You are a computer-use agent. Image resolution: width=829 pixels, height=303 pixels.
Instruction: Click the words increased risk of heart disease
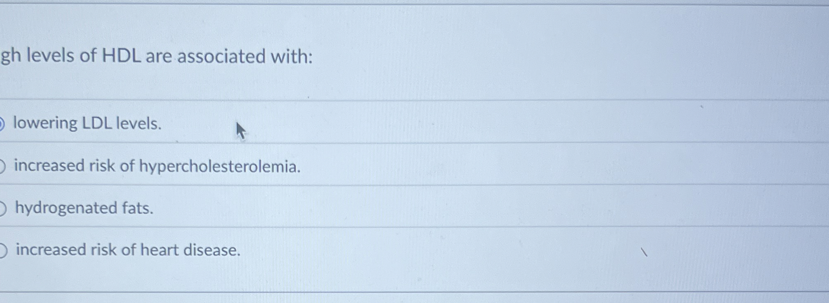(x=128, y=250)
